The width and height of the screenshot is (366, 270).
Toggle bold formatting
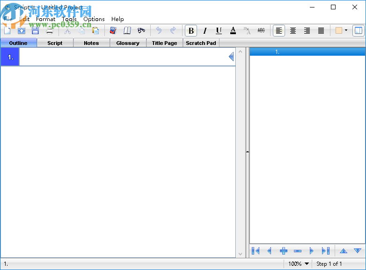pos(191,30)
